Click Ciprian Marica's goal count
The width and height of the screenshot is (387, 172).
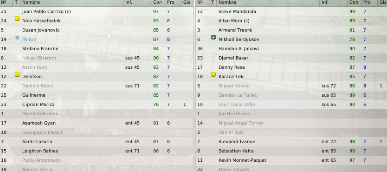point(185,105)
